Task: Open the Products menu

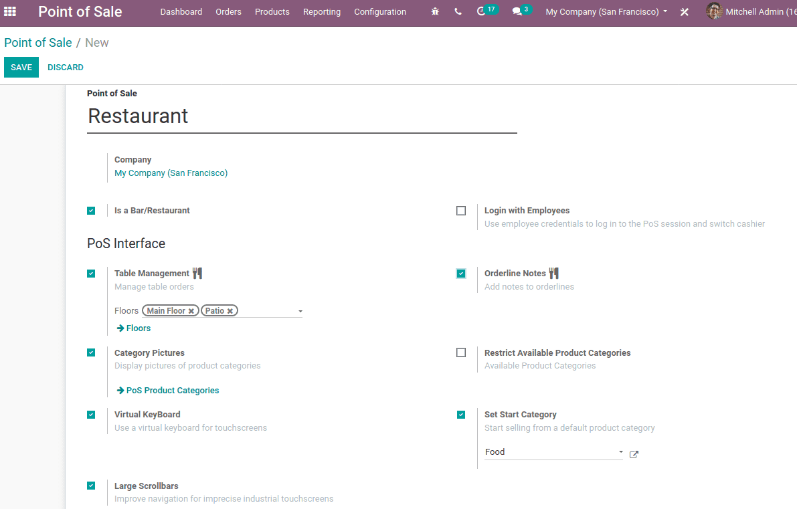Action: coord(272,11)
